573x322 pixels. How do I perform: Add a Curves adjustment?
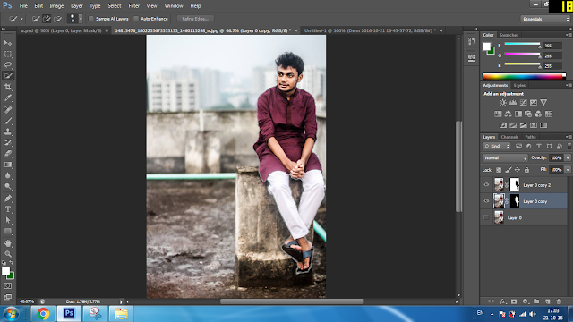pyautogui.click(x=523, y=103)
